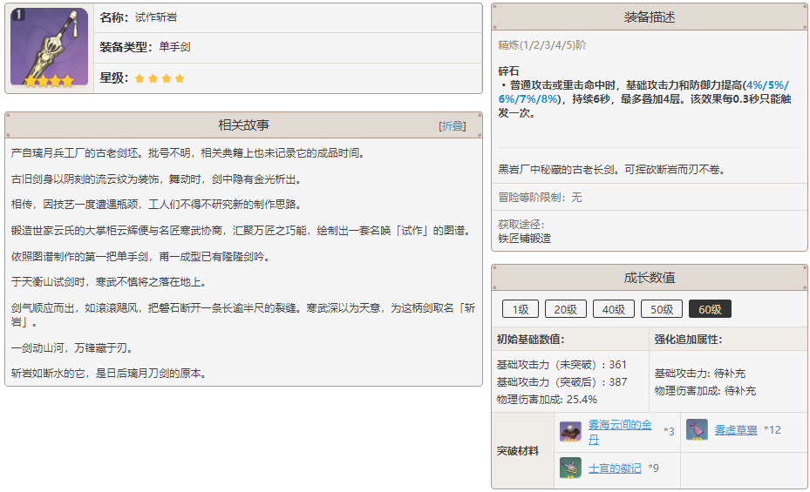The height and width of the screenshot is (492, 810).
Task: Click the 雾虚草囊 material icon
Action: point(697,429)
